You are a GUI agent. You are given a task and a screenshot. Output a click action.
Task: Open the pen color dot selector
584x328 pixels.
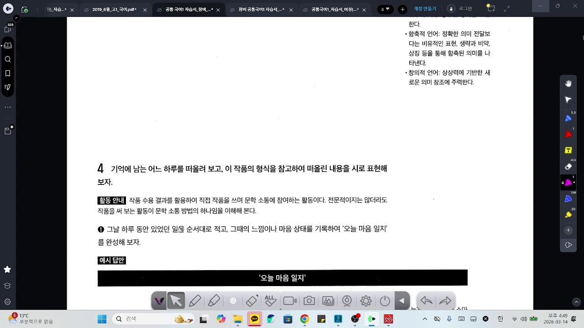click(x=233, y=301)
